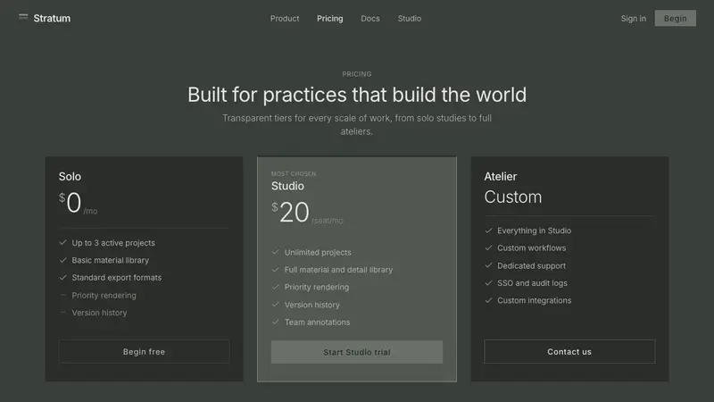
Task: Click the '/seat/mo' billing unit text
Action: click(327, 221)
